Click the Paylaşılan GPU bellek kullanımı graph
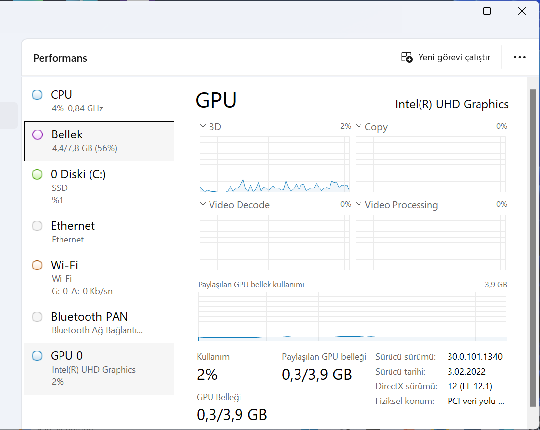Screen dimensions: 540x430 (x=352, y=316)
